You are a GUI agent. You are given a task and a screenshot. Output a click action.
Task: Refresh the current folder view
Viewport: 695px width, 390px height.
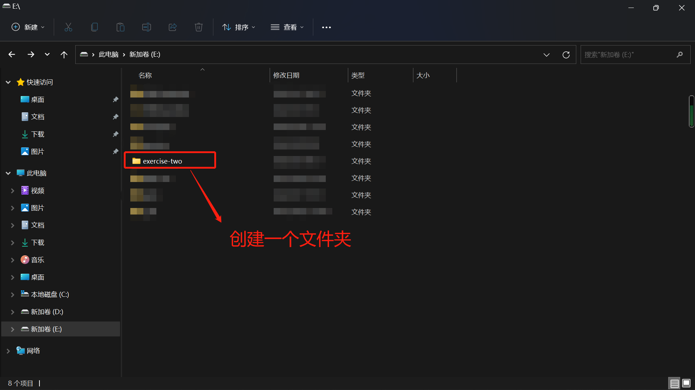point(566,55)
